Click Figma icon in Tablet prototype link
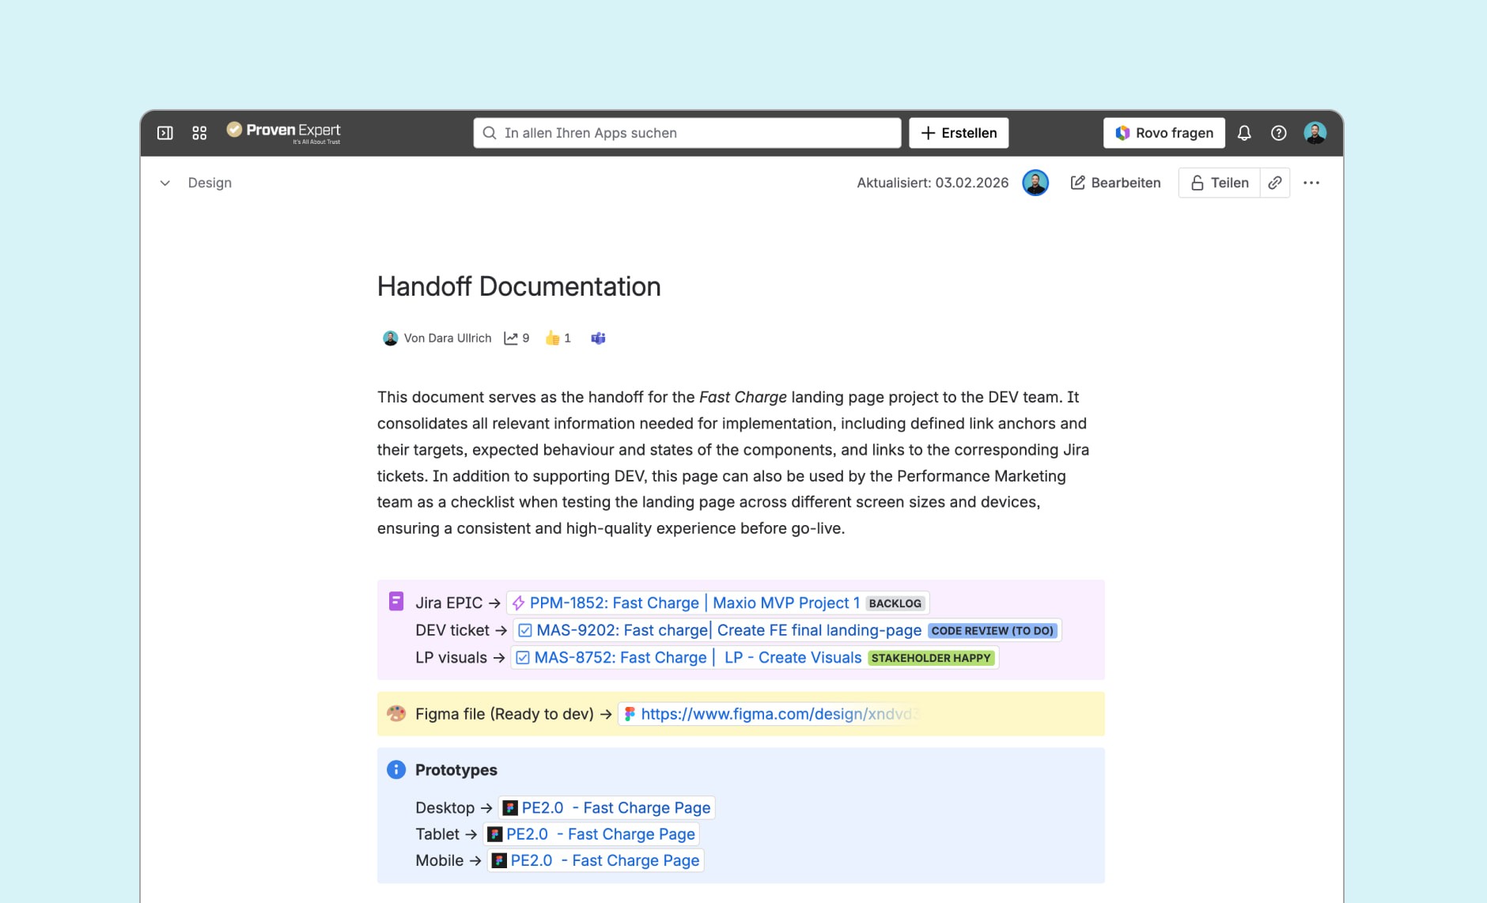Viewport: 1487px width, 903px height. click(x=495, y=834)
